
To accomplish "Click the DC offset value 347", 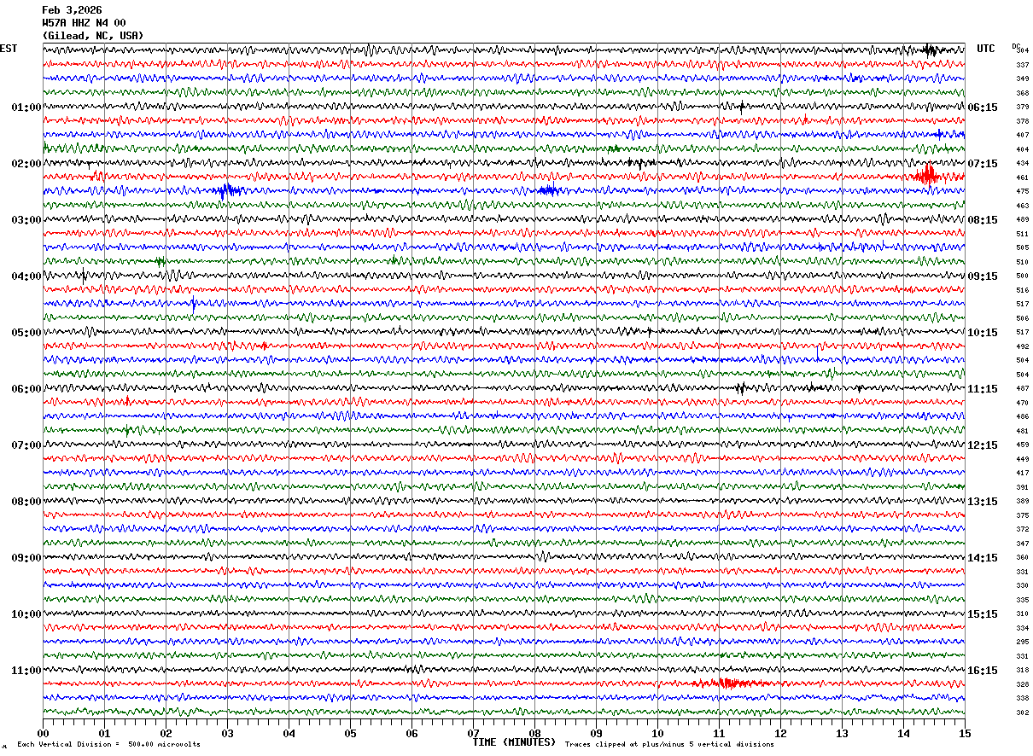I will tap(1023, 544).
